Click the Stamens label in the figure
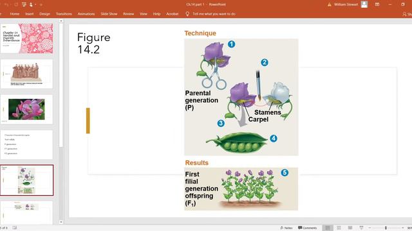Image resolution: width=412 pixels, height=231 pixels. click(268, 112)
